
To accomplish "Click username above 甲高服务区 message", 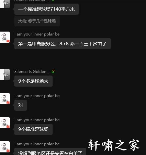I will 37,34.
